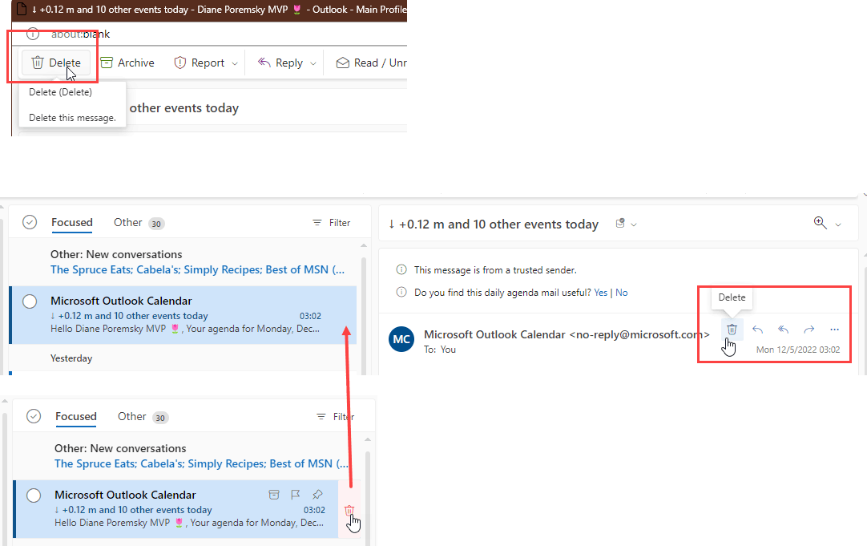Viewport: 867px width, 546px height.
Task: Select the Focused tab beside the reading pane
Action: click(x=72, y=222)
